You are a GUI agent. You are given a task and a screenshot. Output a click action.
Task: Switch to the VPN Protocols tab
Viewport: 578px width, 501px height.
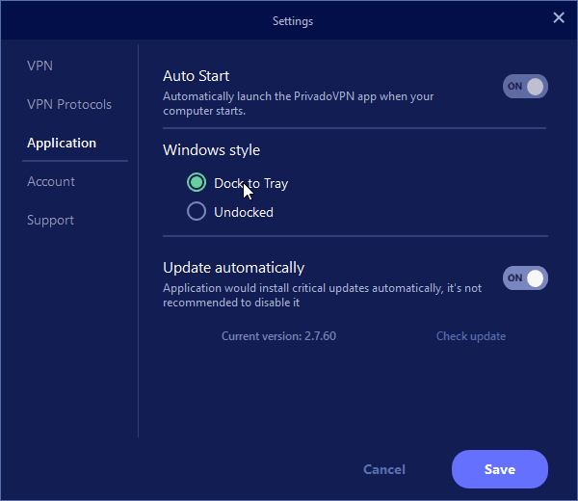click(x=69, y=104)
